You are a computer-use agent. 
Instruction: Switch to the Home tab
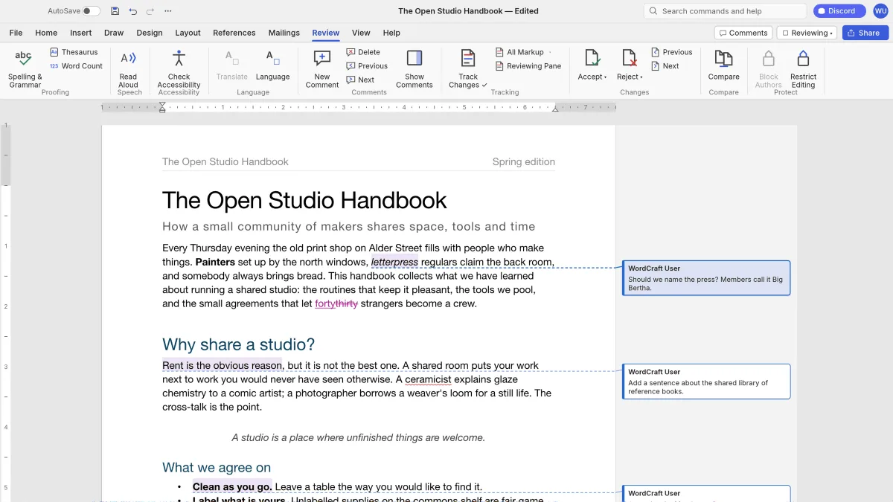[x=46, y=33]
